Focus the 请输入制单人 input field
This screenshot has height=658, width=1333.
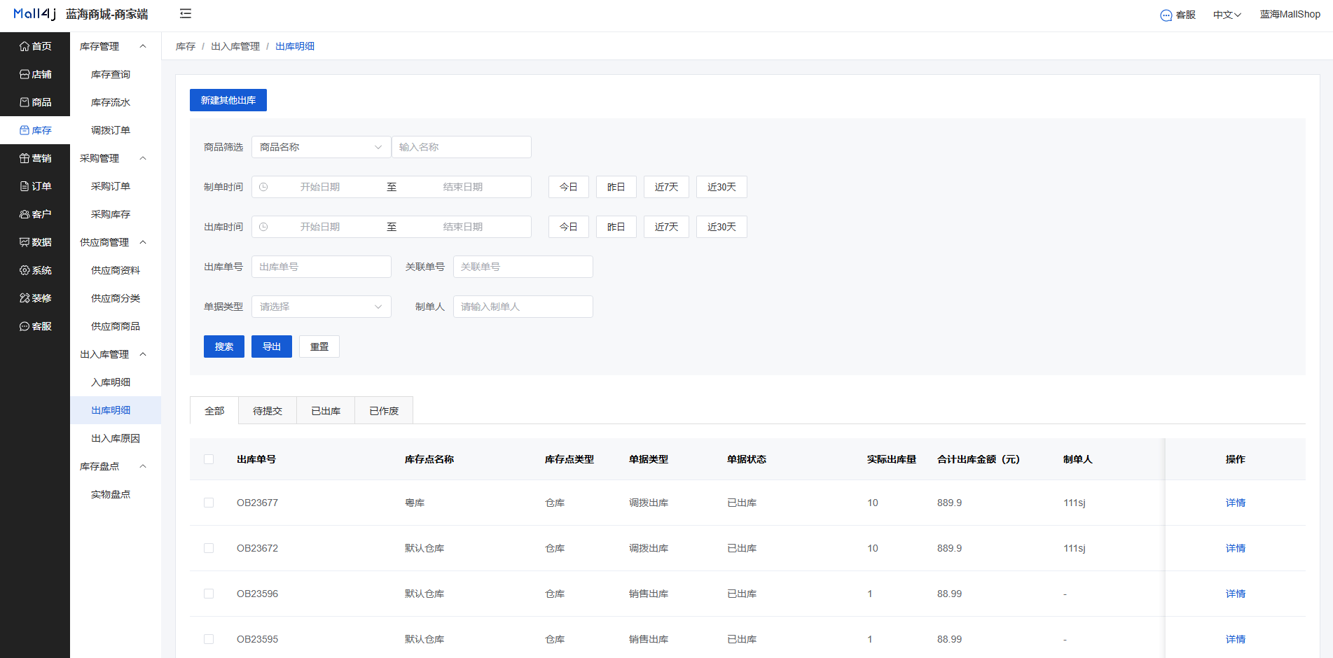coord(523,307)
